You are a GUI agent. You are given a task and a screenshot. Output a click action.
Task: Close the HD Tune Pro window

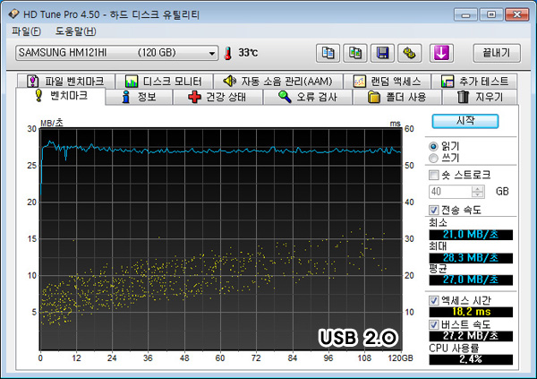pos(516,14)
